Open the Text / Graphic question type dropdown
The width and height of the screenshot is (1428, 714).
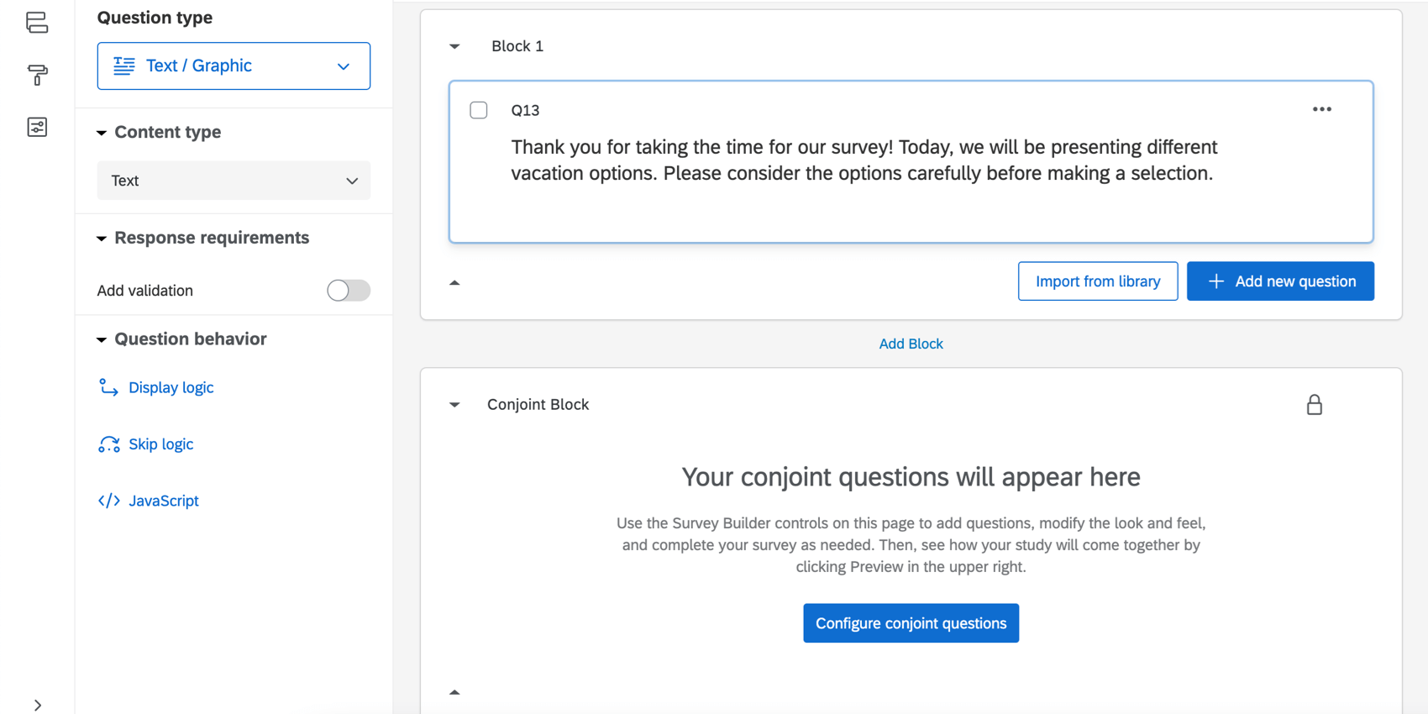point(234,66)
